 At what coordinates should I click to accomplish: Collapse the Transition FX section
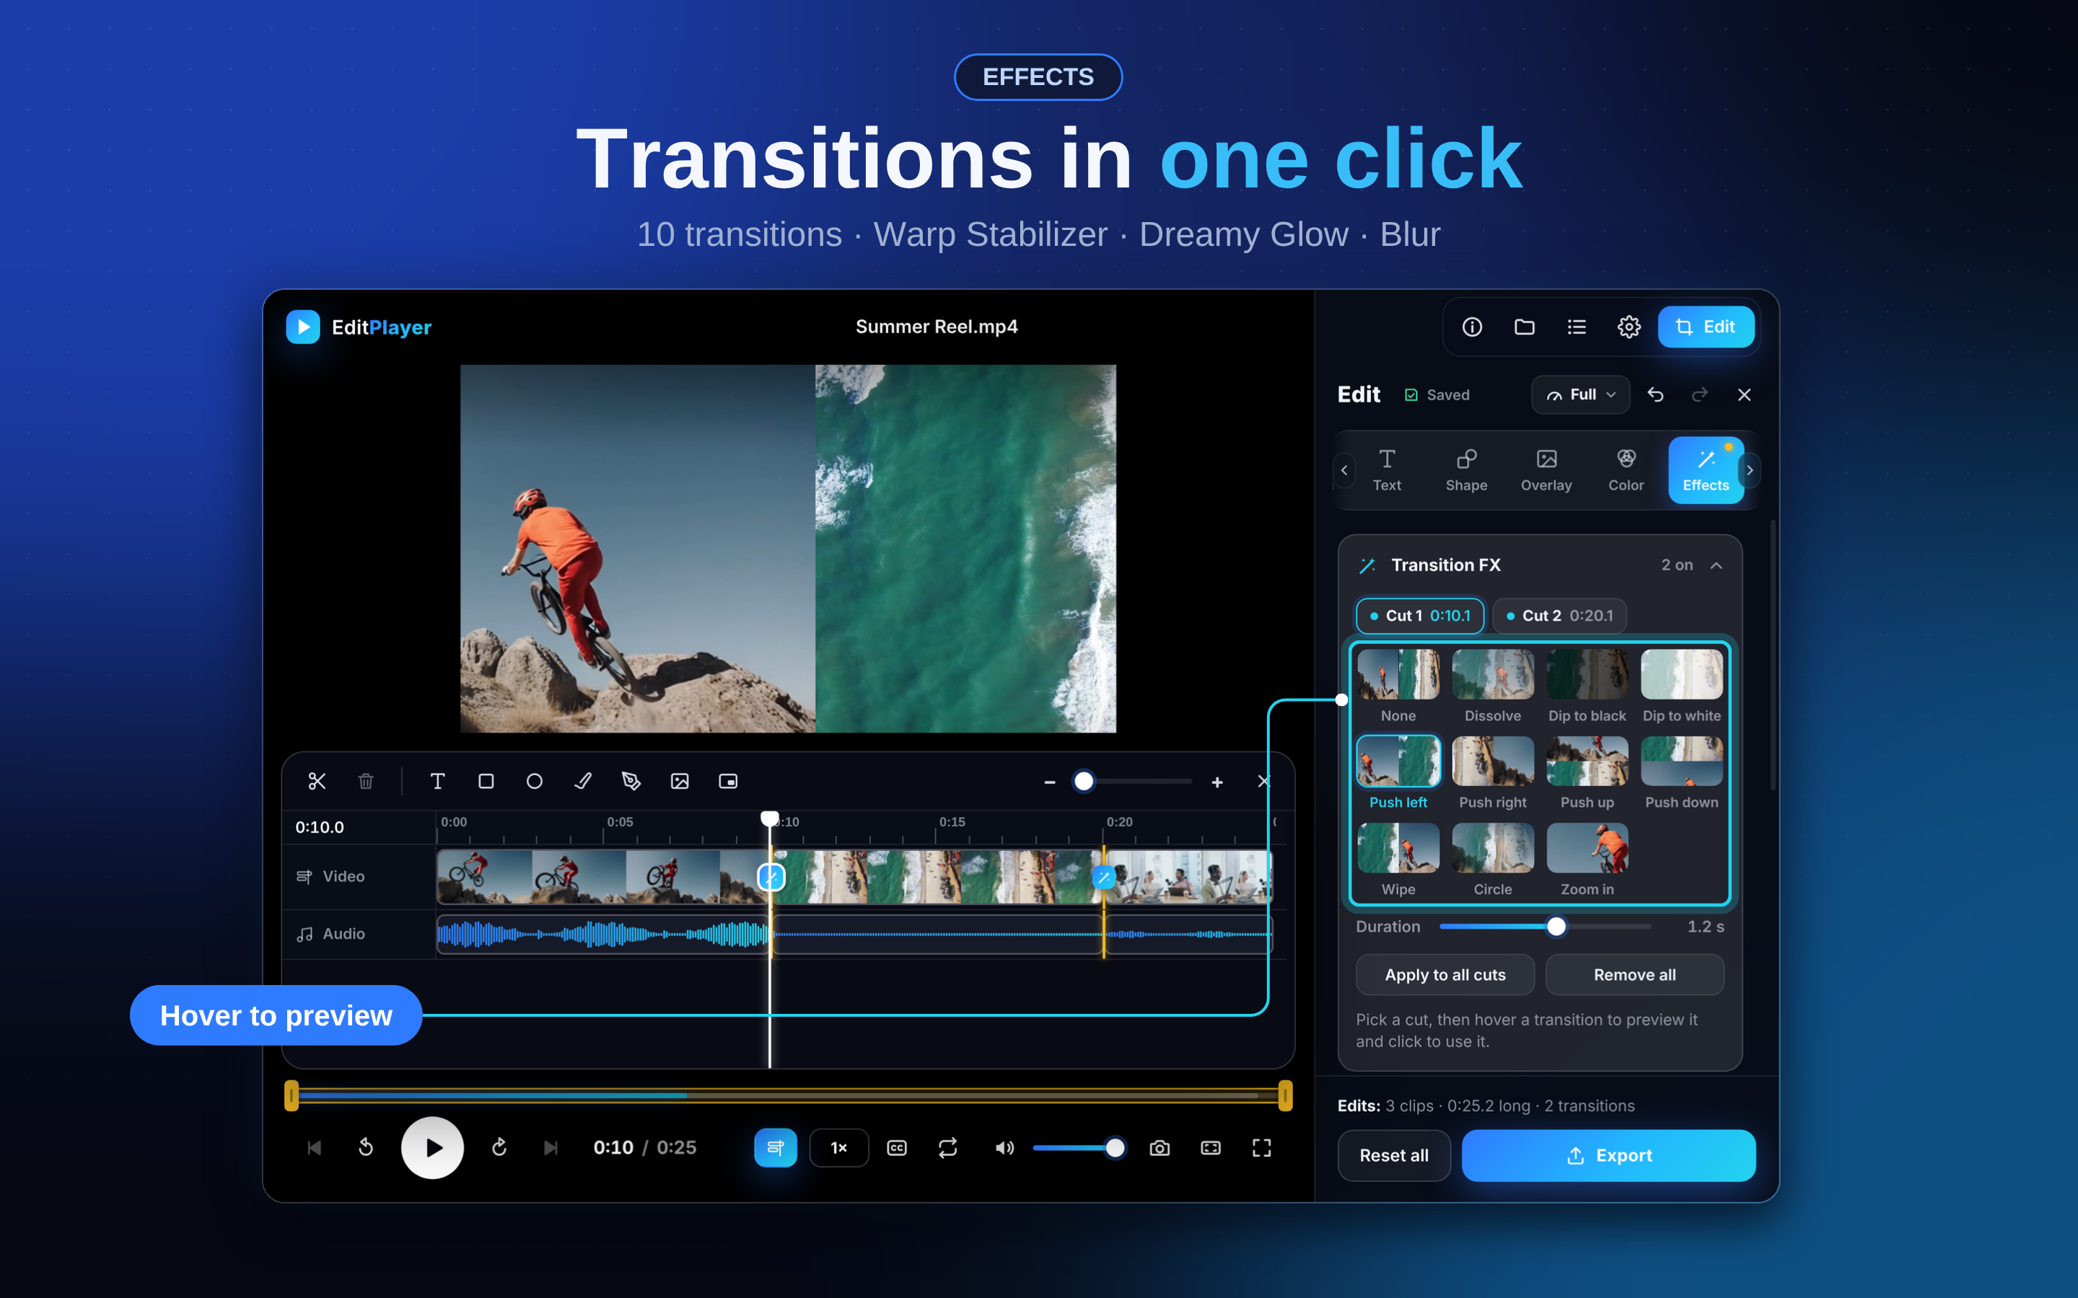click(x=1717, y=565)
